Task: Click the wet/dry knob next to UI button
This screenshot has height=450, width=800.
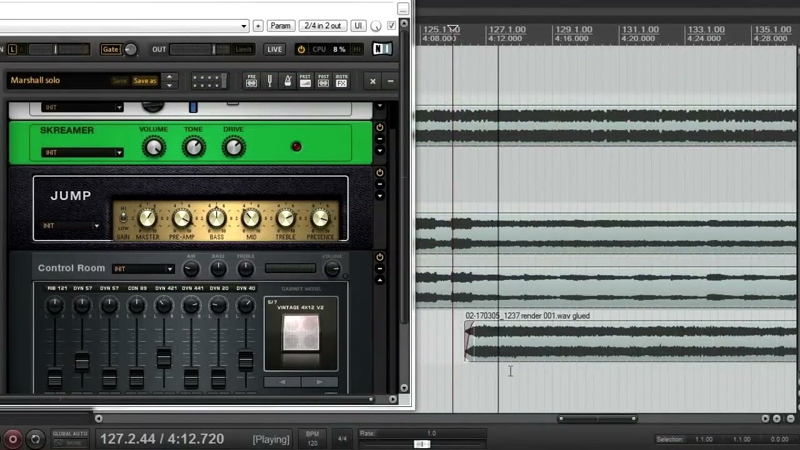Action: [376, 26]
